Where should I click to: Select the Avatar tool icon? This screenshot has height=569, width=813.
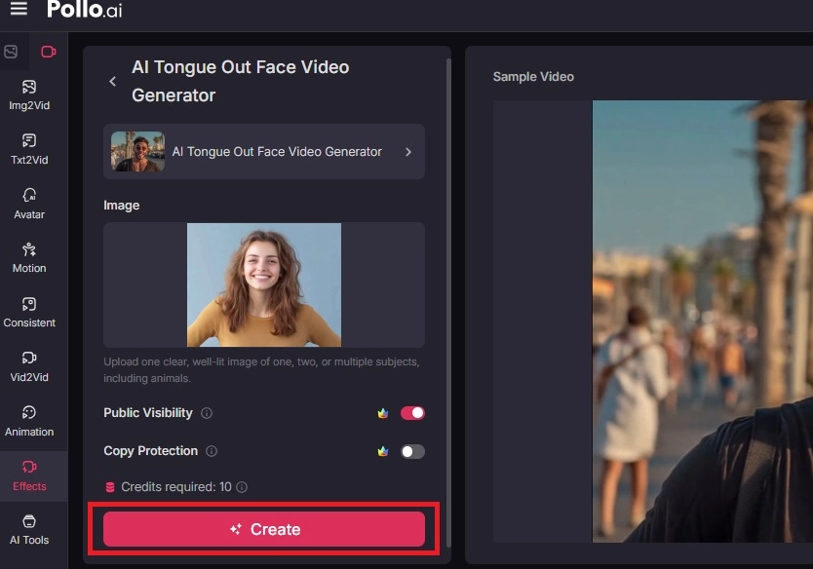29,201
